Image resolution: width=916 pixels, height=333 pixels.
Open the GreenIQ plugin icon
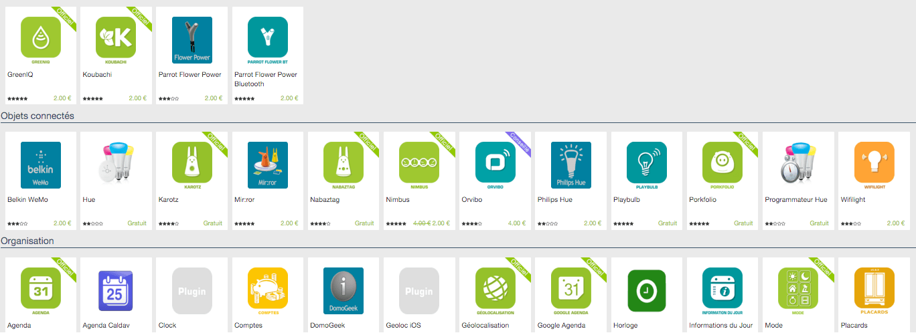(x=41, y=40)
